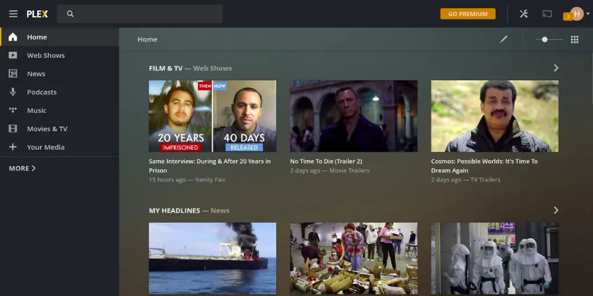Click the '15 hours ago' timestamp
Screen dimensions: 593x296
pyautogui.click(x=167, y=180)
